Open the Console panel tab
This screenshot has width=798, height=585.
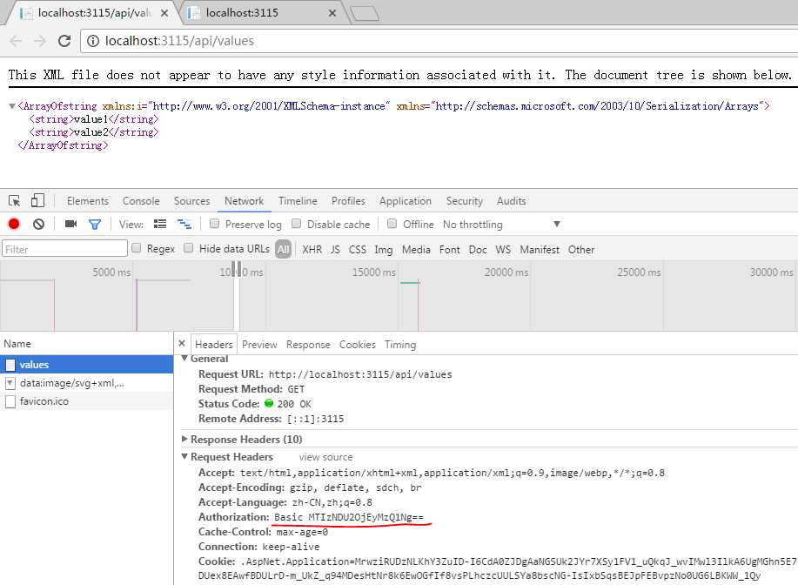click(x=141, y=201)
